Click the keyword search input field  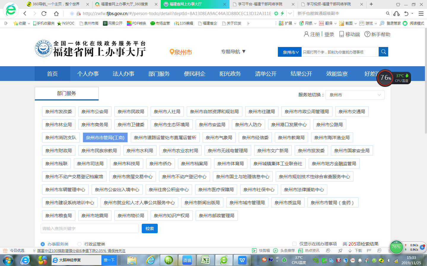(90, 228)
